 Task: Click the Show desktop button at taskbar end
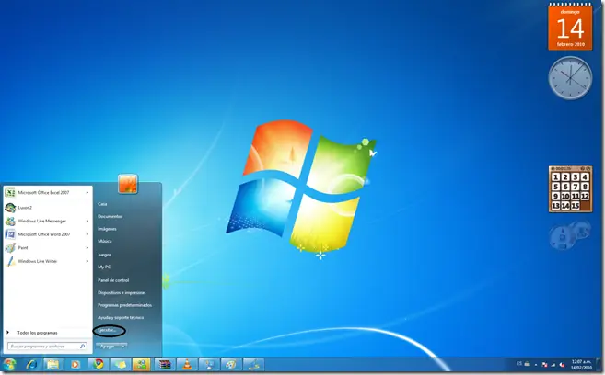(598, 364)
